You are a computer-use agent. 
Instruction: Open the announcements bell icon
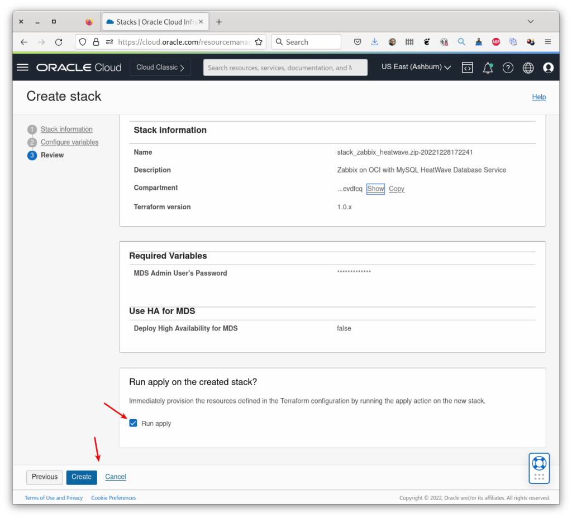tap(487, 68)
